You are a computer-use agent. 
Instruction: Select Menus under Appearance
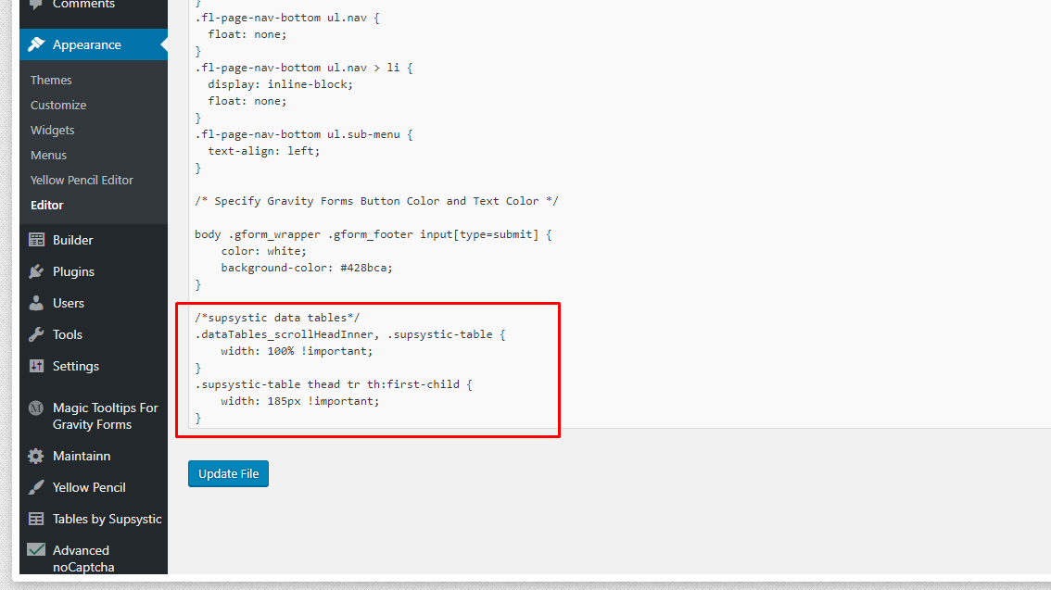pos(49,156)
